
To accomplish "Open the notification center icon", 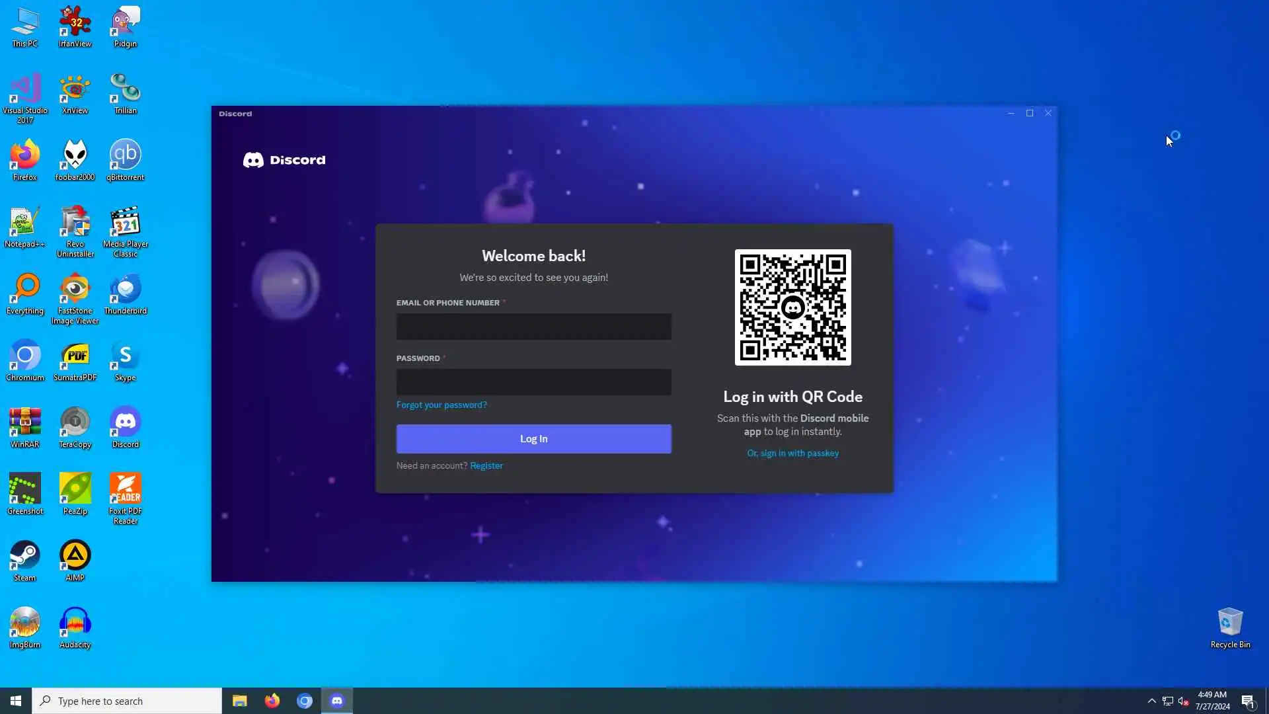I will tap(1248, 701).
